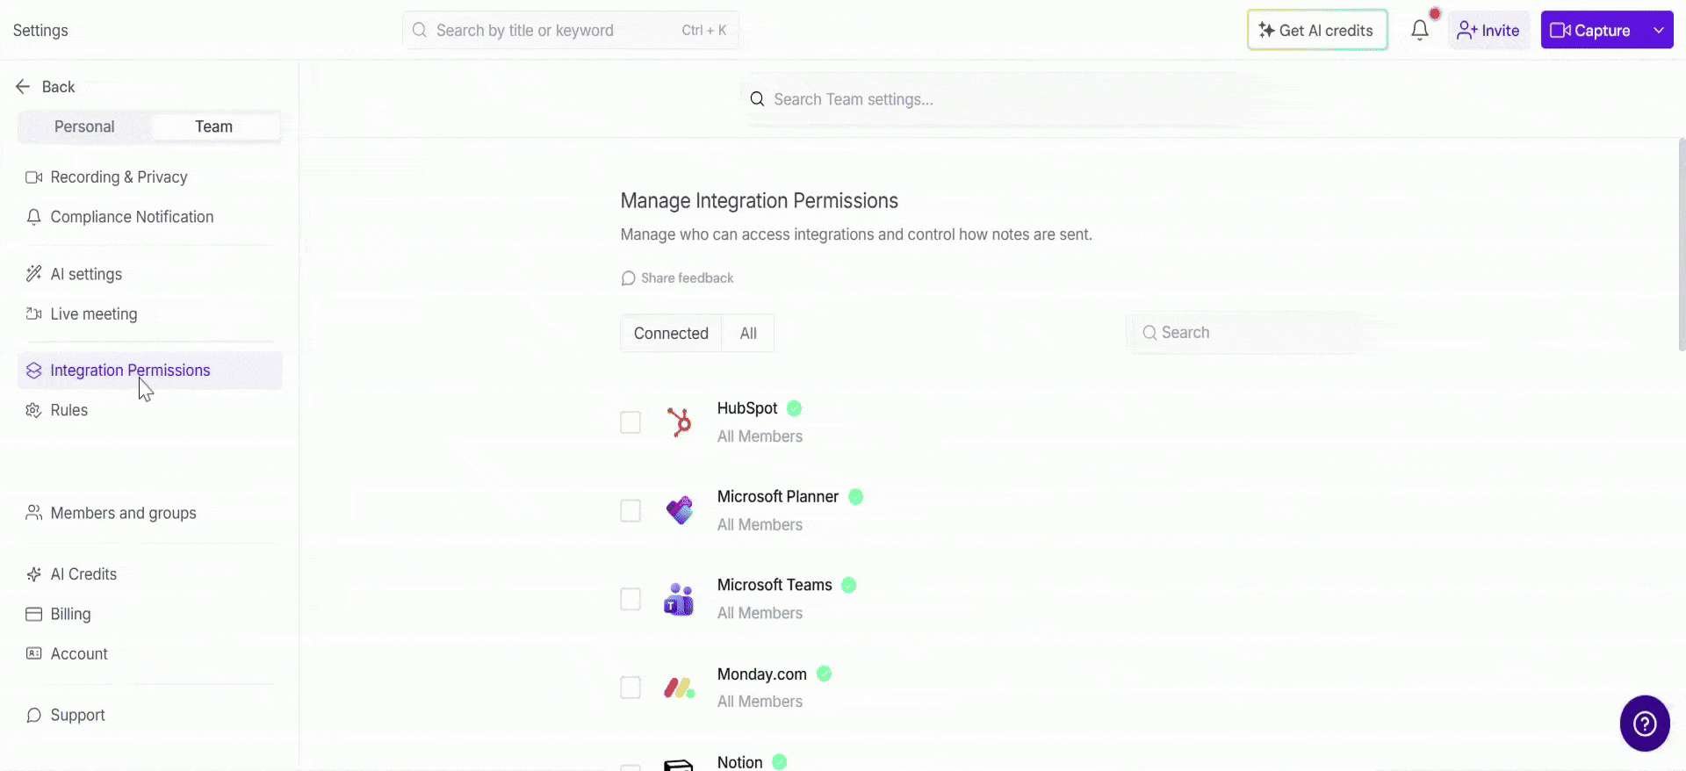
Task: Click the Monday.com logo icon
Action: click(x=679, y=688)
